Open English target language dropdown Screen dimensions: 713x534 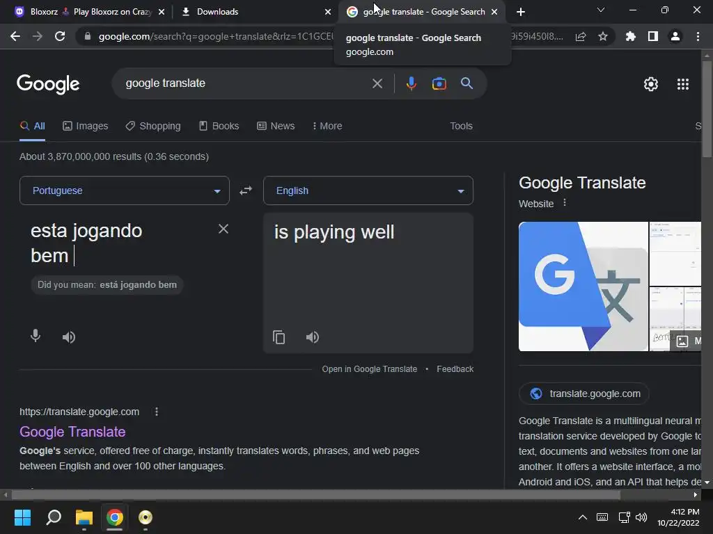[x=368, y=191]
